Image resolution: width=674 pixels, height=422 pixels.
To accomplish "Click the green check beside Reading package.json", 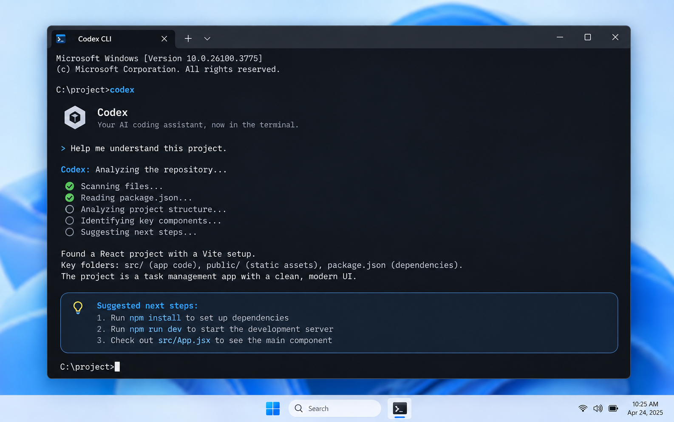I will pos(70,198).
